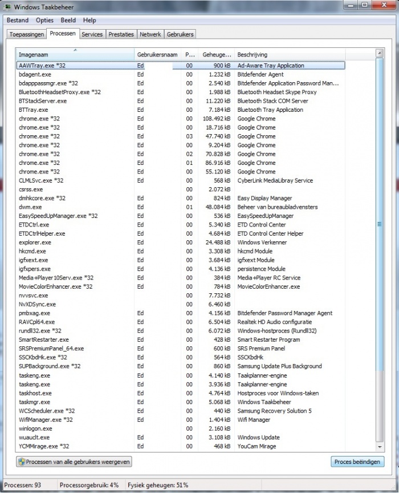
Task: Open the Help menu
Action: pos(89,20)
